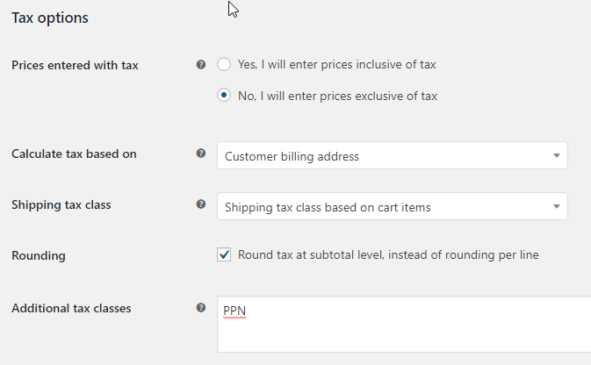Uncheck Round tax at subtotal level checkbox
Image resolution: width=591 pixels, height=365 pixels.
(x=224, y=254)
